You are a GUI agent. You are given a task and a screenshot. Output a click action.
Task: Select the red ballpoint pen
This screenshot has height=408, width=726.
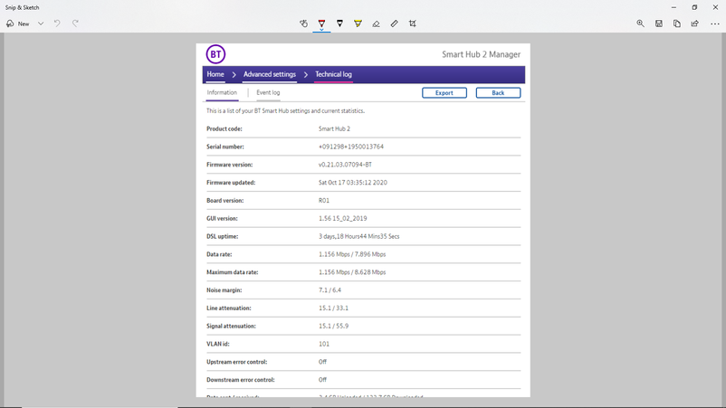tap(321, 24)
